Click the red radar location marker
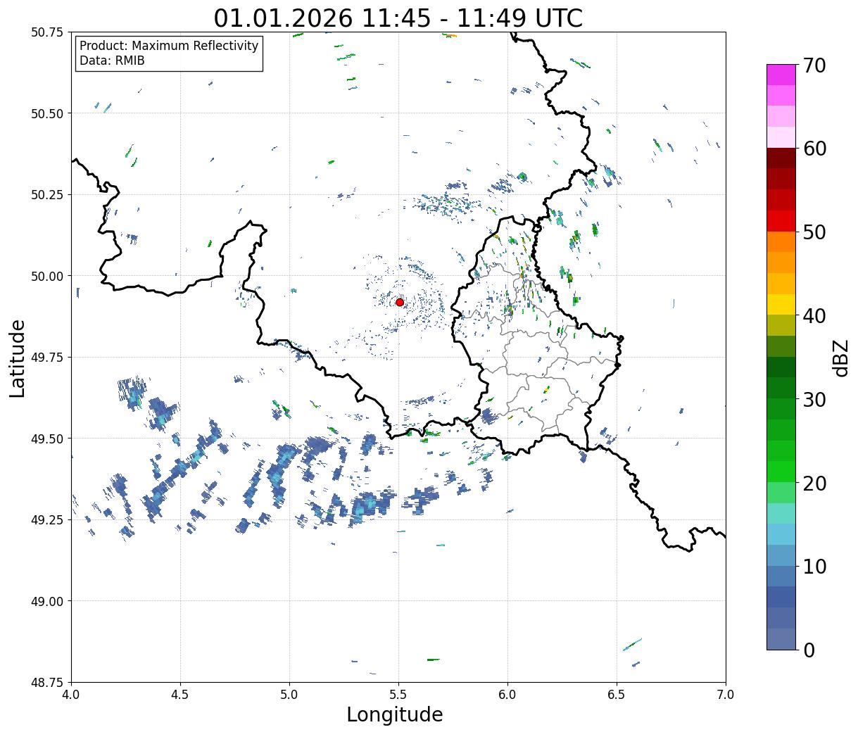 click(x=400, y=302)
